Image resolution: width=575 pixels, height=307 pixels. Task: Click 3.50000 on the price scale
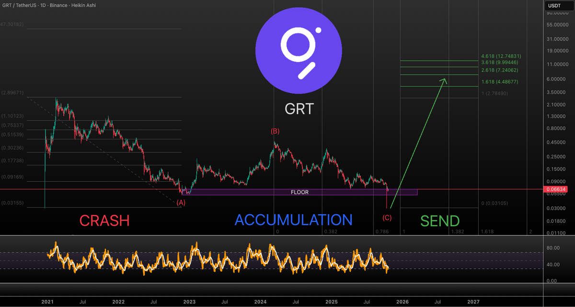557,92
